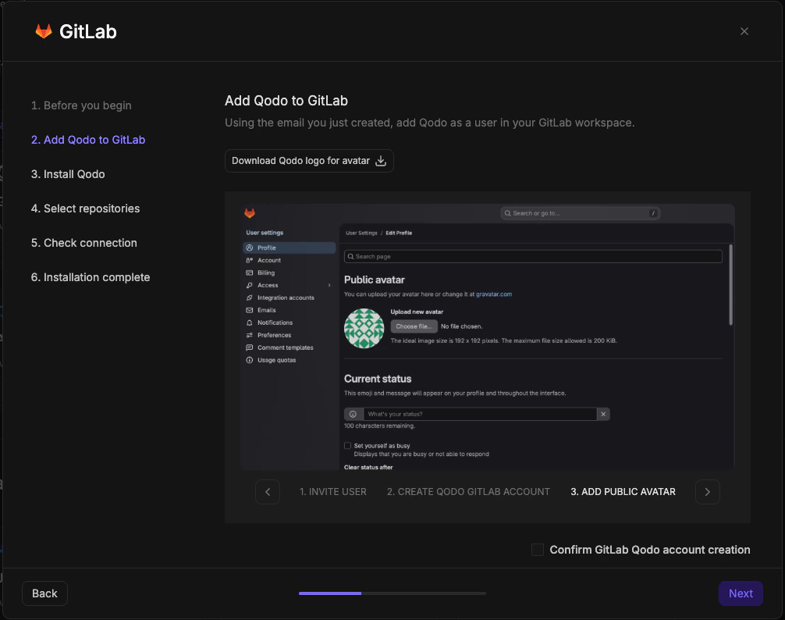Expand the Access submenu chevron

tap(329, 286)
